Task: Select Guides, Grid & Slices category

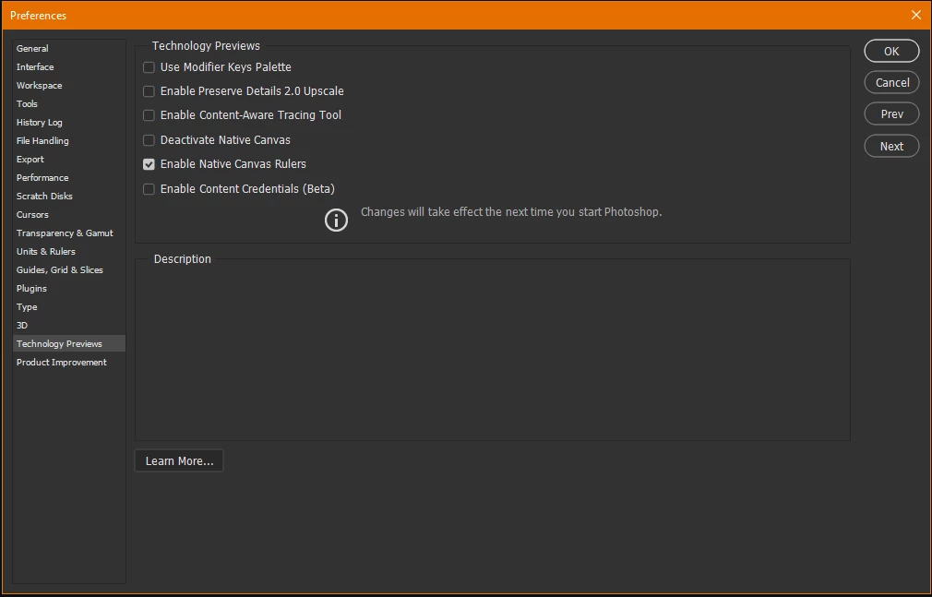Action: pyautogui.click(x=69, y=270)
